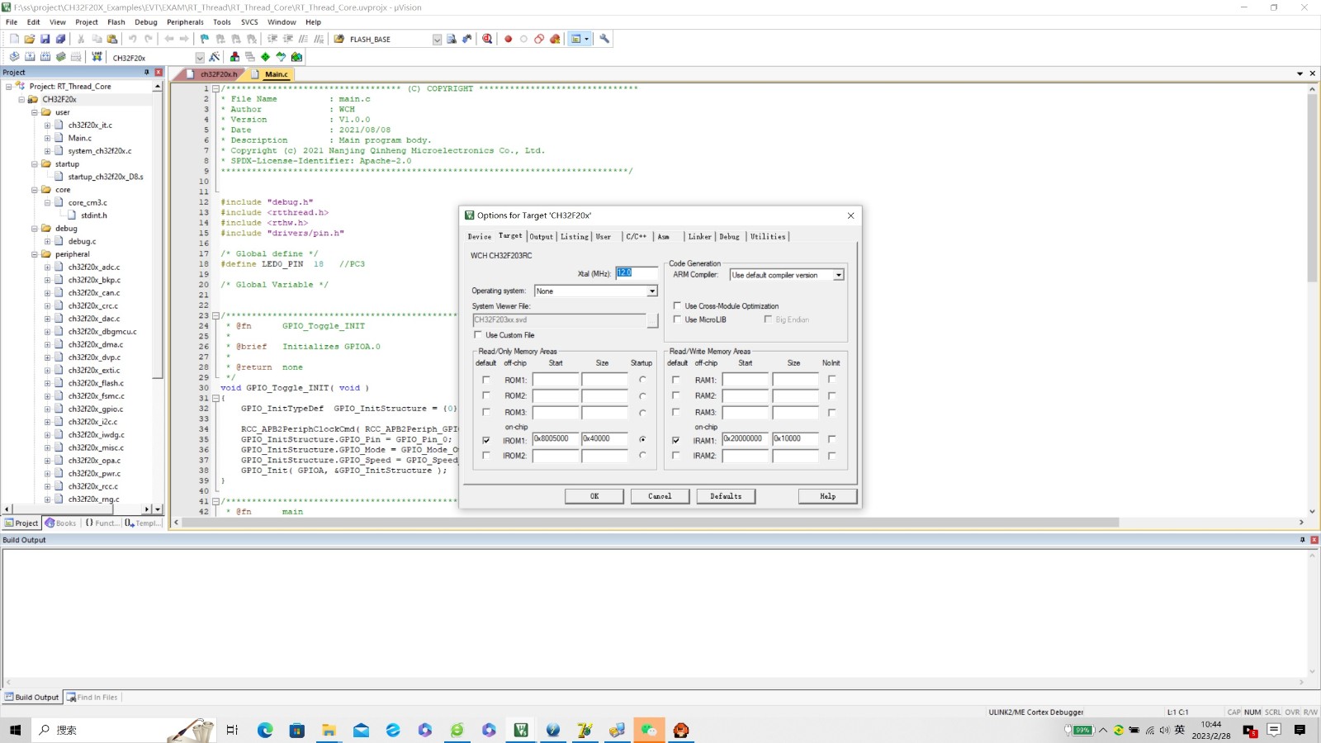Open the ARM Compiler version dropdown

838,275
